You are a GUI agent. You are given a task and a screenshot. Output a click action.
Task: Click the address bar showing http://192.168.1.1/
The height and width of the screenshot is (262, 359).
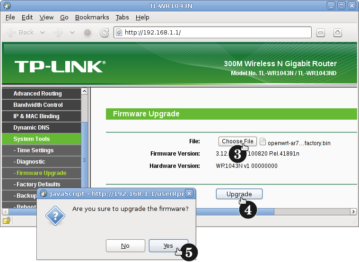coord(212,33)
